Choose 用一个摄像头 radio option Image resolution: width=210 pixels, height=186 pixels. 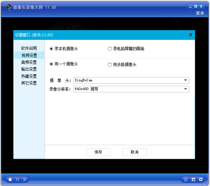pos(64,64)
